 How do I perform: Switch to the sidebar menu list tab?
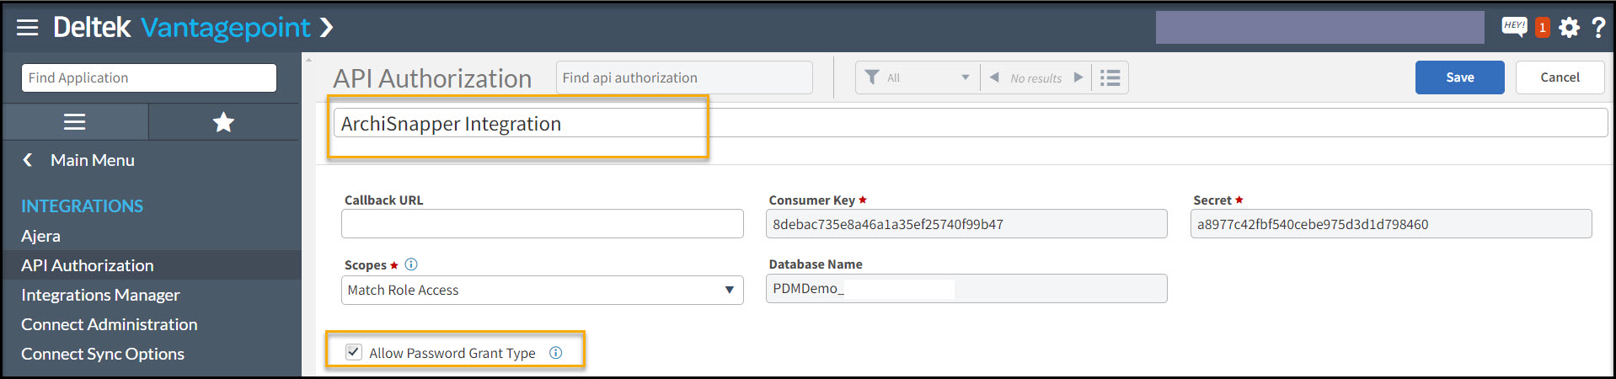(x=75, y=122)
